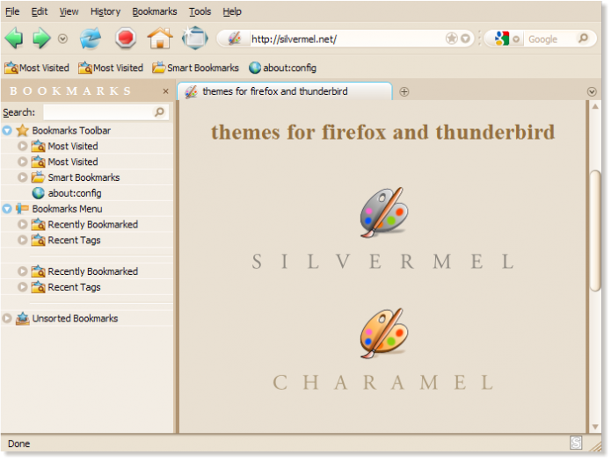Open the Edit menu
The image size is (611, 461).
(40, 11)
